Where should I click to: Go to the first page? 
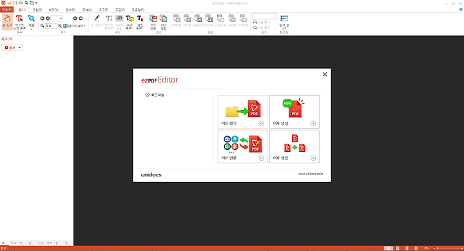(43, 18)
